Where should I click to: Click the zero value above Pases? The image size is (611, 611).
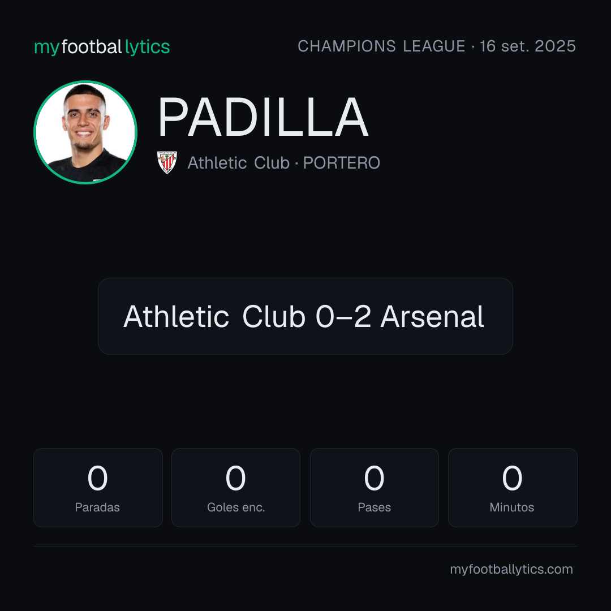tap(374, 478)
